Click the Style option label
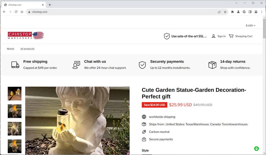 145,151
